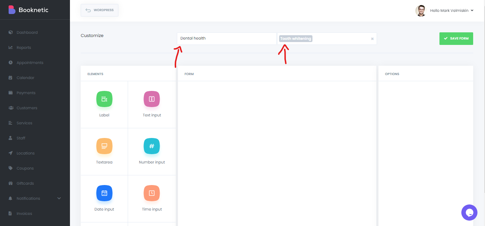Click the Staff person icon
485x226 pixels.
pyautogui.click(x=10, y=138)
